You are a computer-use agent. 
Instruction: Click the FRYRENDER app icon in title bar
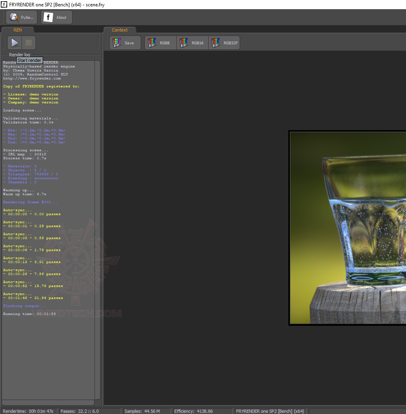(x=4, y=4)
